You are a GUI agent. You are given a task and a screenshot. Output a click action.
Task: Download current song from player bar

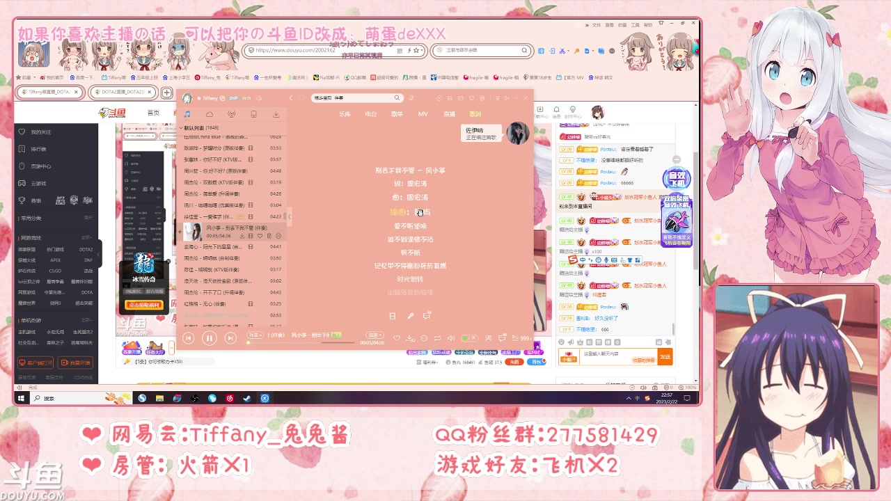coord(410,338)
